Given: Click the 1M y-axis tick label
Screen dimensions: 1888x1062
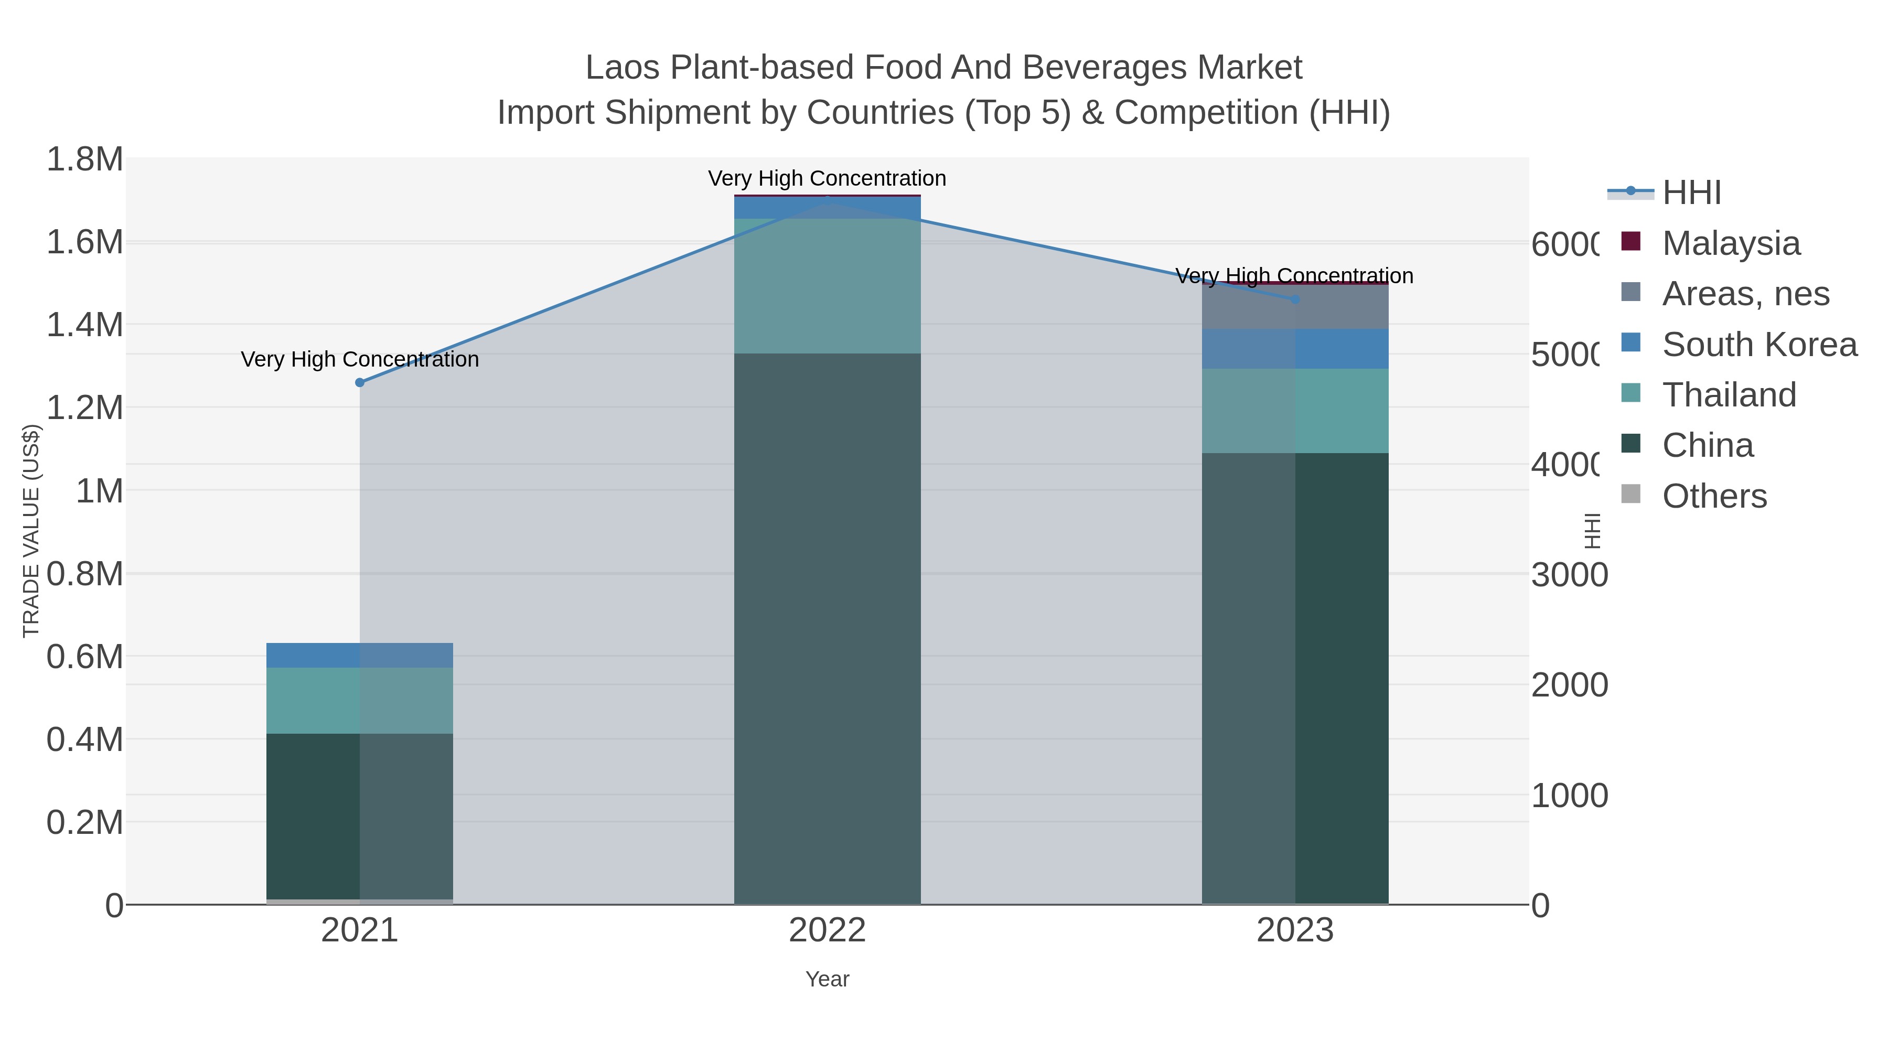Looking at the screenshot, I should (100, 490).
